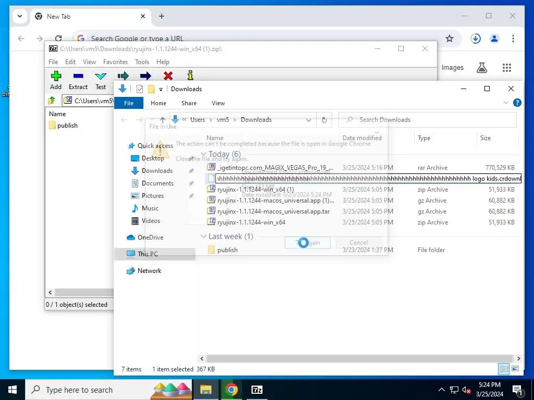534x400 pixels.
Task: Expand the Explorer ribbon chevron
Action: pyautogui.click(x=506, y=103)
